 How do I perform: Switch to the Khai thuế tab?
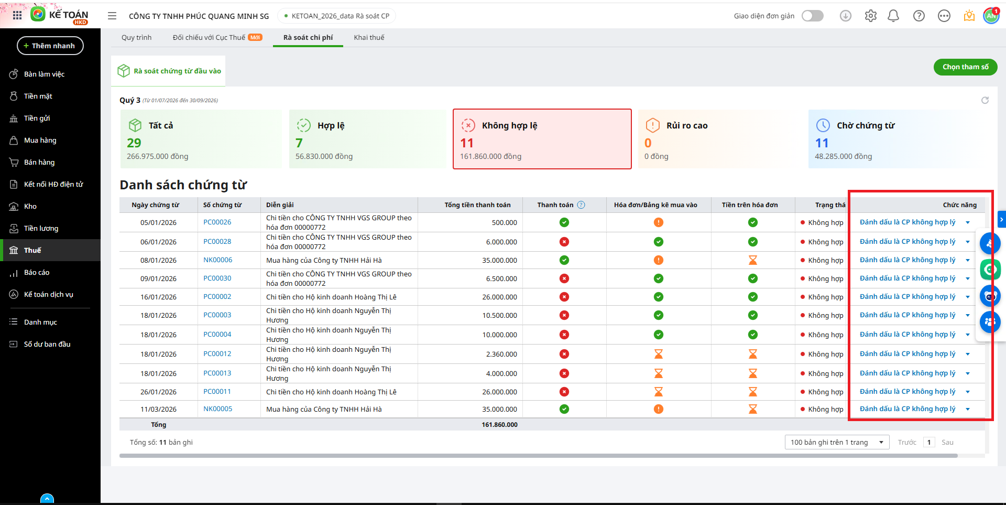(369, 38)
